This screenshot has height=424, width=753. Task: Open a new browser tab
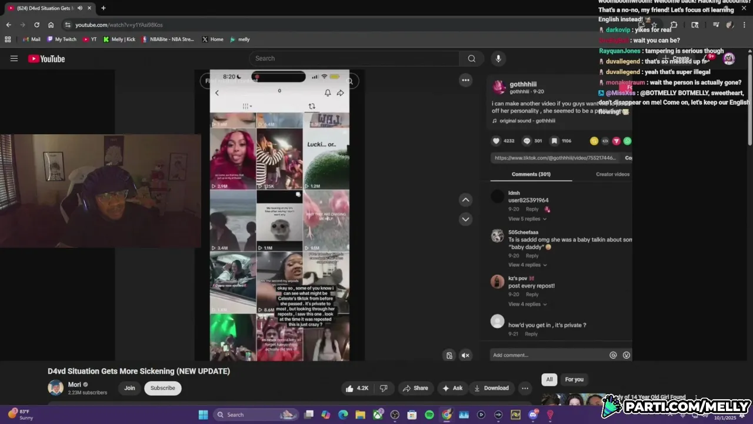pos(104,8)
